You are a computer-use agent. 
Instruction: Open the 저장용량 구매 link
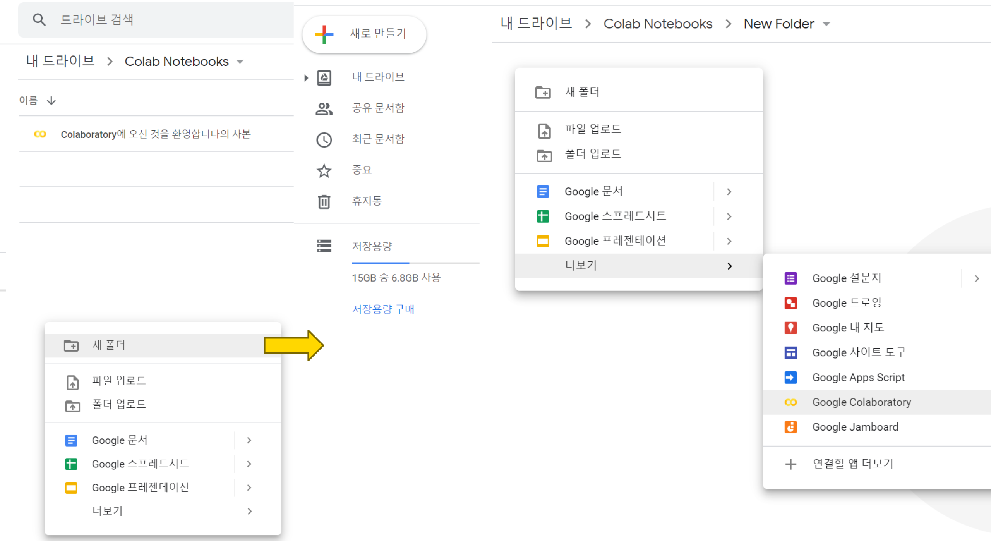coord(383,309)
